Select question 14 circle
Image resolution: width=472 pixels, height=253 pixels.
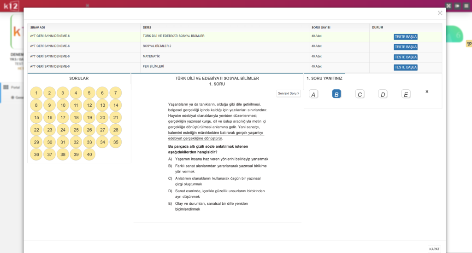tap(116, 105)
